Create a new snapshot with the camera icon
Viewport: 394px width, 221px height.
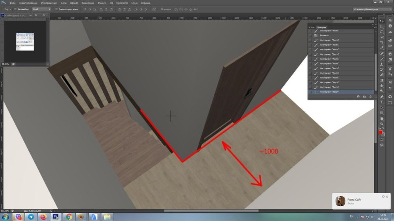click(x=364, y=96)
